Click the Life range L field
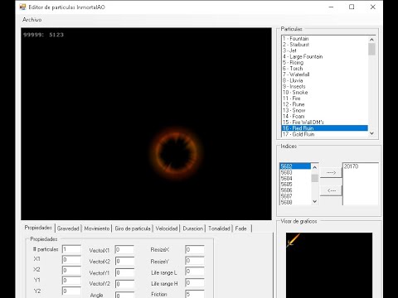Screen dimensions: 398x298 tap(195, 272)
